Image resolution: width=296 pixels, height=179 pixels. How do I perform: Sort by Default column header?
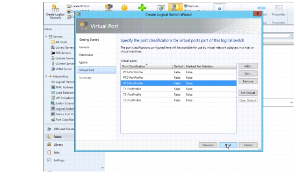click(x=179, y=66)
